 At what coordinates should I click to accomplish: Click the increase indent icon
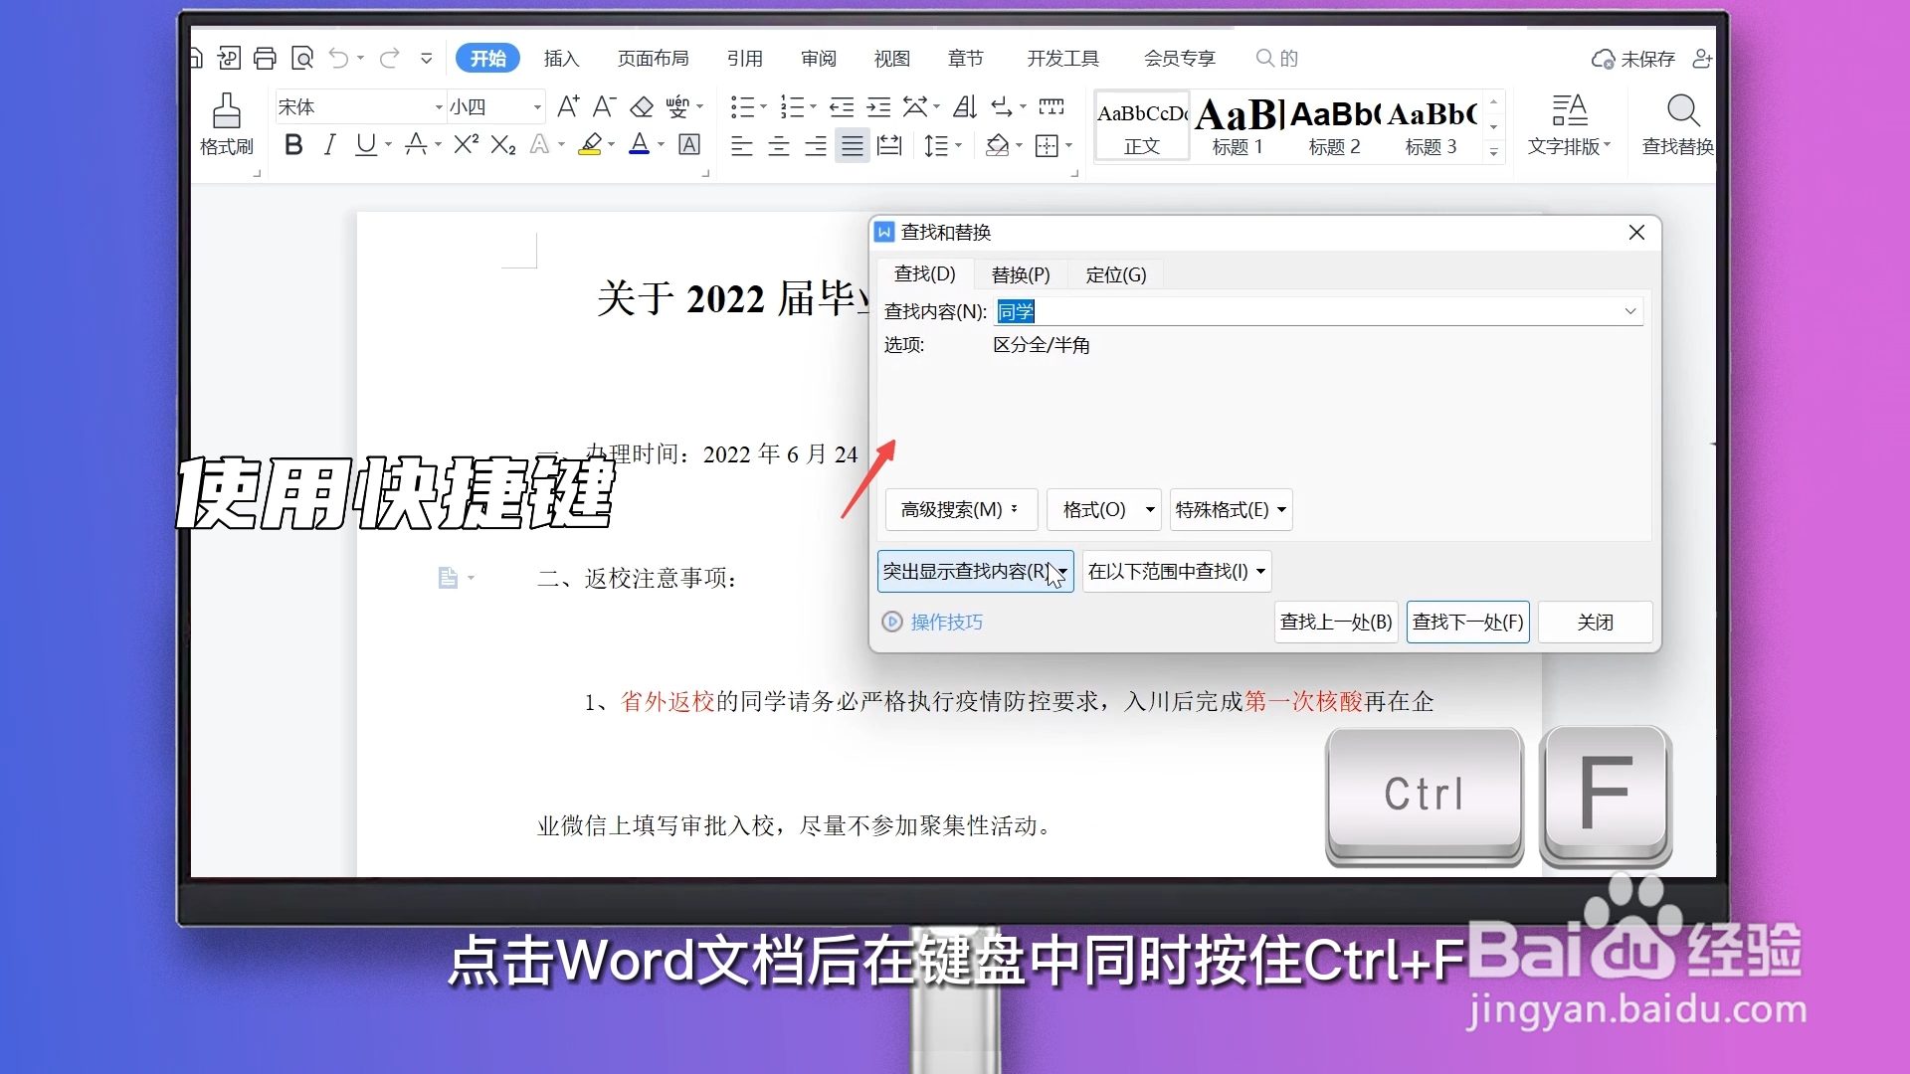[x=877, y=106]
